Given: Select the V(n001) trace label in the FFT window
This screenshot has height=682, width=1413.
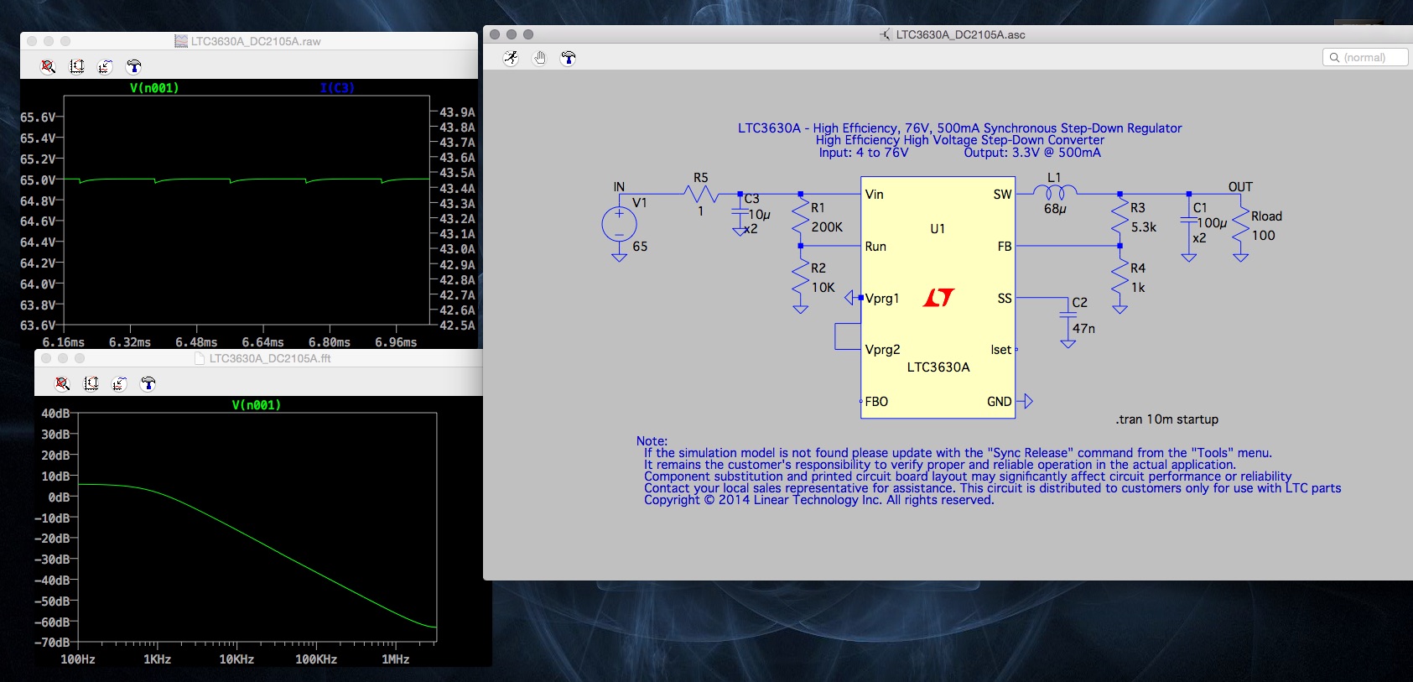Looking at the screenshot, I should pyautogui.click(x=257, y=404).
